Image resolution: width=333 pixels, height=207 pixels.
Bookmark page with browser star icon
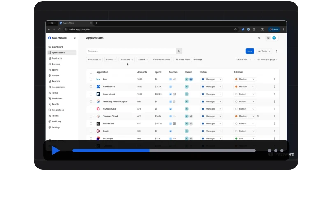pyautogui.click(x=235, y=30)
